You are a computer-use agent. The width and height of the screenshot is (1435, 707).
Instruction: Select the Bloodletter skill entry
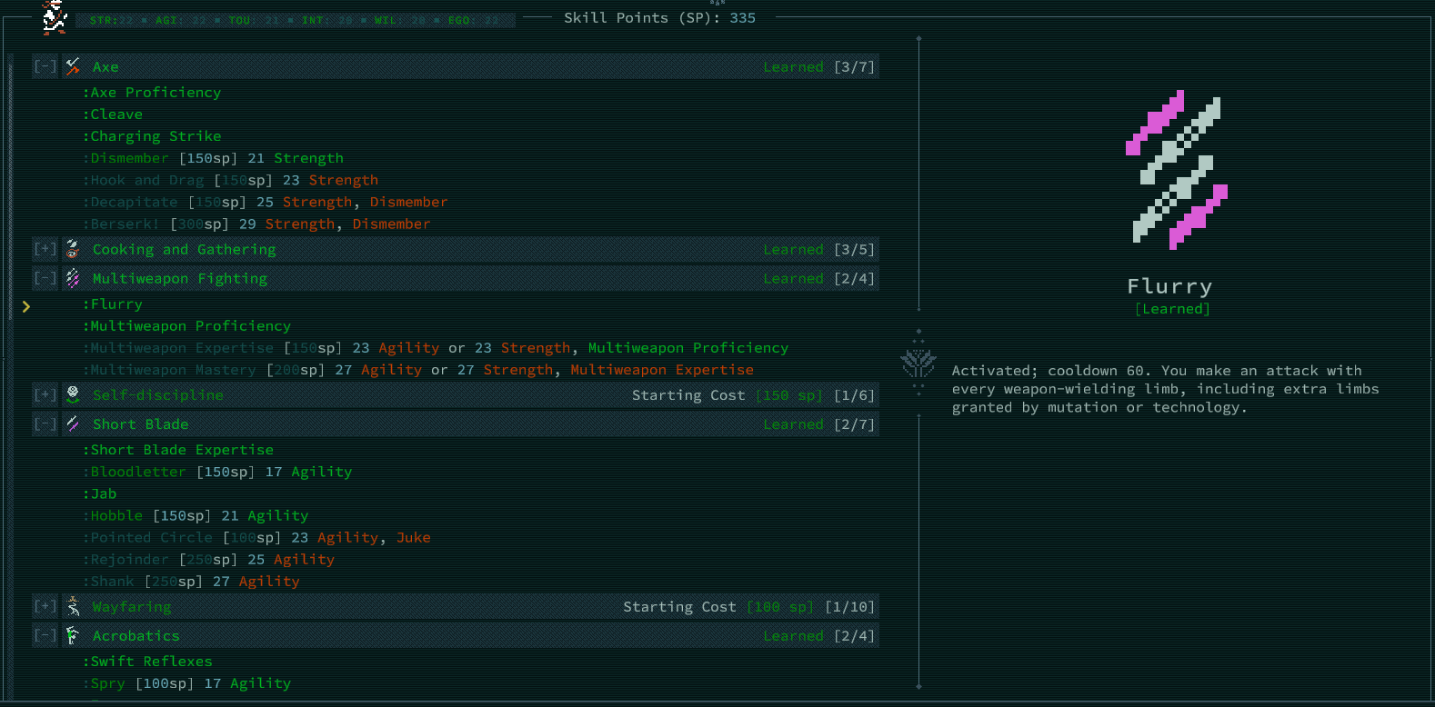coord(138,472)
